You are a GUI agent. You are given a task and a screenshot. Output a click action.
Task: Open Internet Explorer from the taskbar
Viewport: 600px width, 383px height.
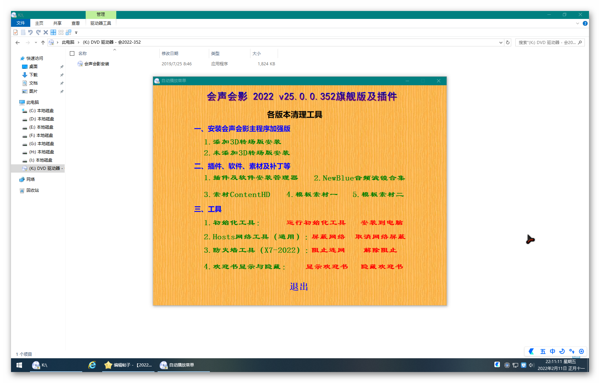[92, 365]
